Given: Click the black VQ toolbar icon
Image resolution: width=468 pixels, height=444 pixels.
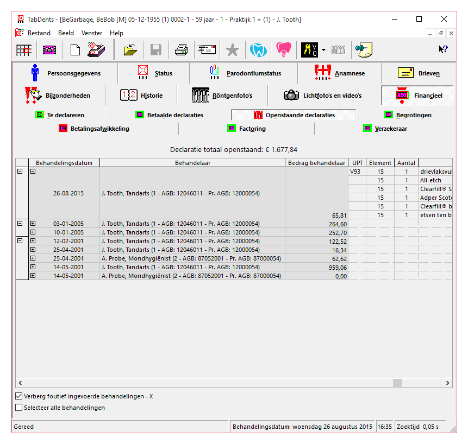Looking at the screenshot, I should coord(309,50).
